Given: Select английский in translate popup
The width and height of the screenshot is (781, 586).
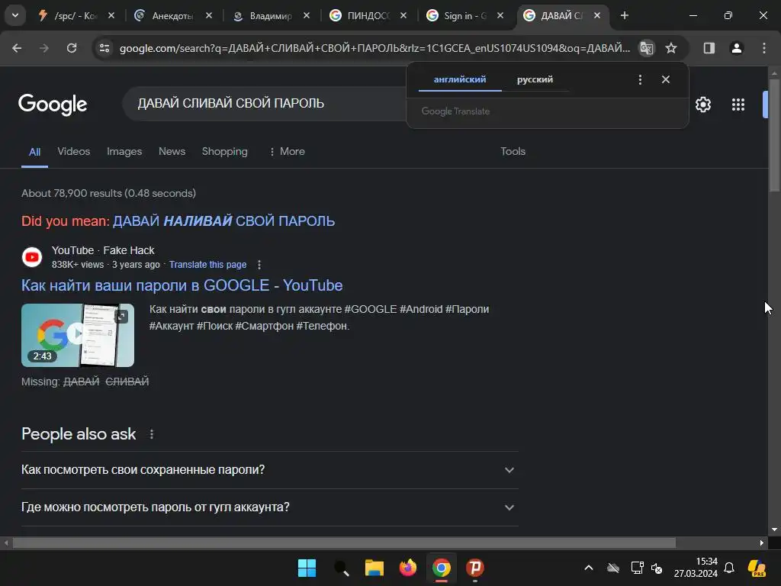Looking at the screenshot, I should 460,79.
